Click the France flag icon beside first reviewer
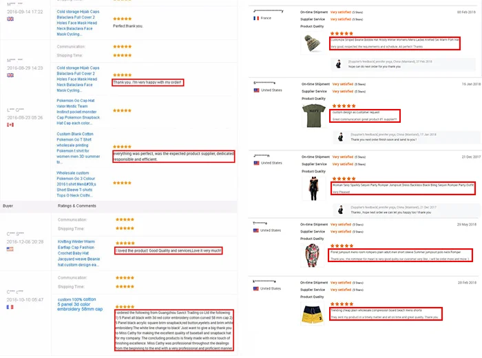482x358 pixels. coord(256,18)
